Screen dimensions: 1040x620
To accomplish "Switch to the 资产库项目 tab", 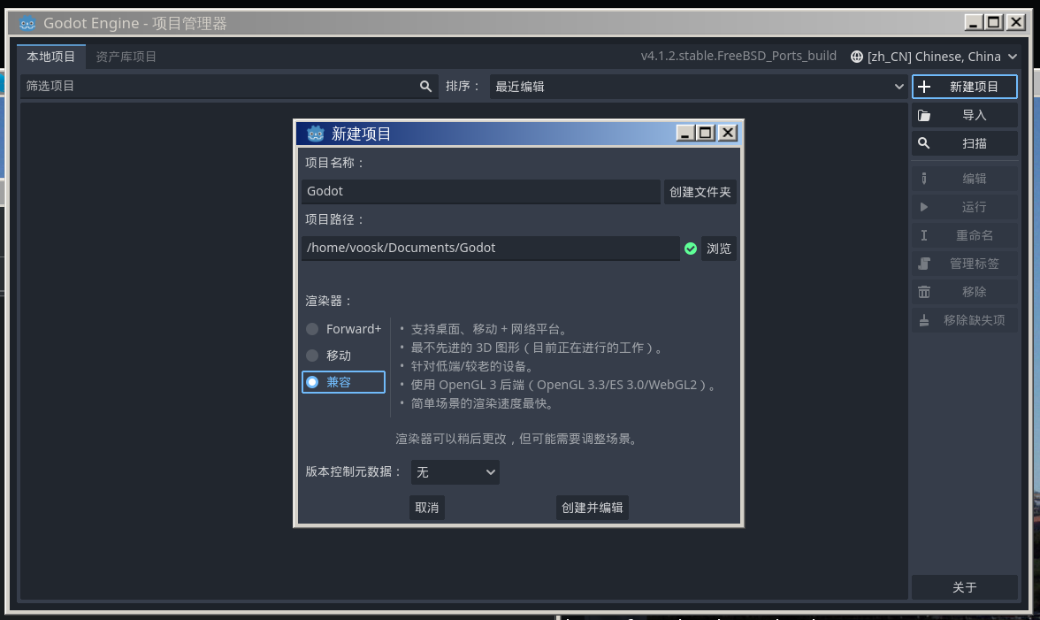I will pyautogui.click(x=126, y=57).
